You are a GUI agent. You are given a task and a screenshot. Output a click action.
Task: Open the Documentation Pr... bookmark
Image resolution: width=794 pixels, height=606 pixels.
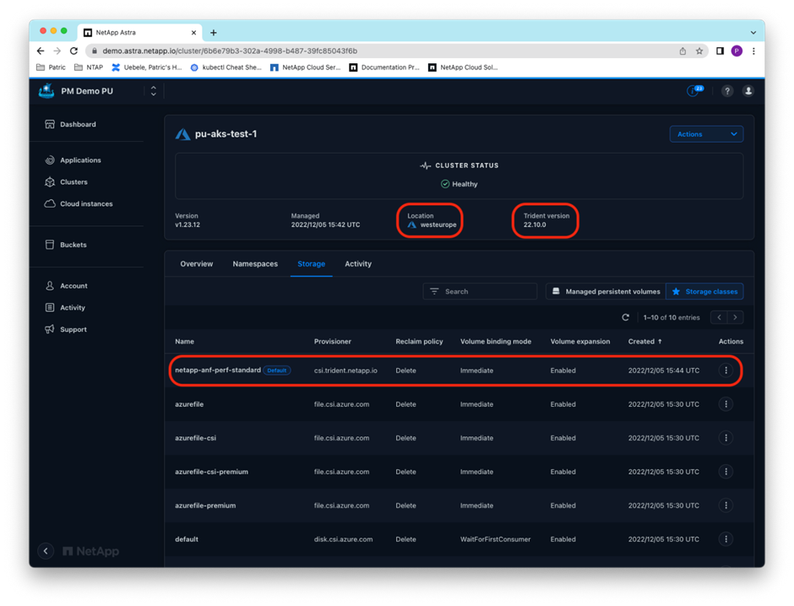point(384,68)
